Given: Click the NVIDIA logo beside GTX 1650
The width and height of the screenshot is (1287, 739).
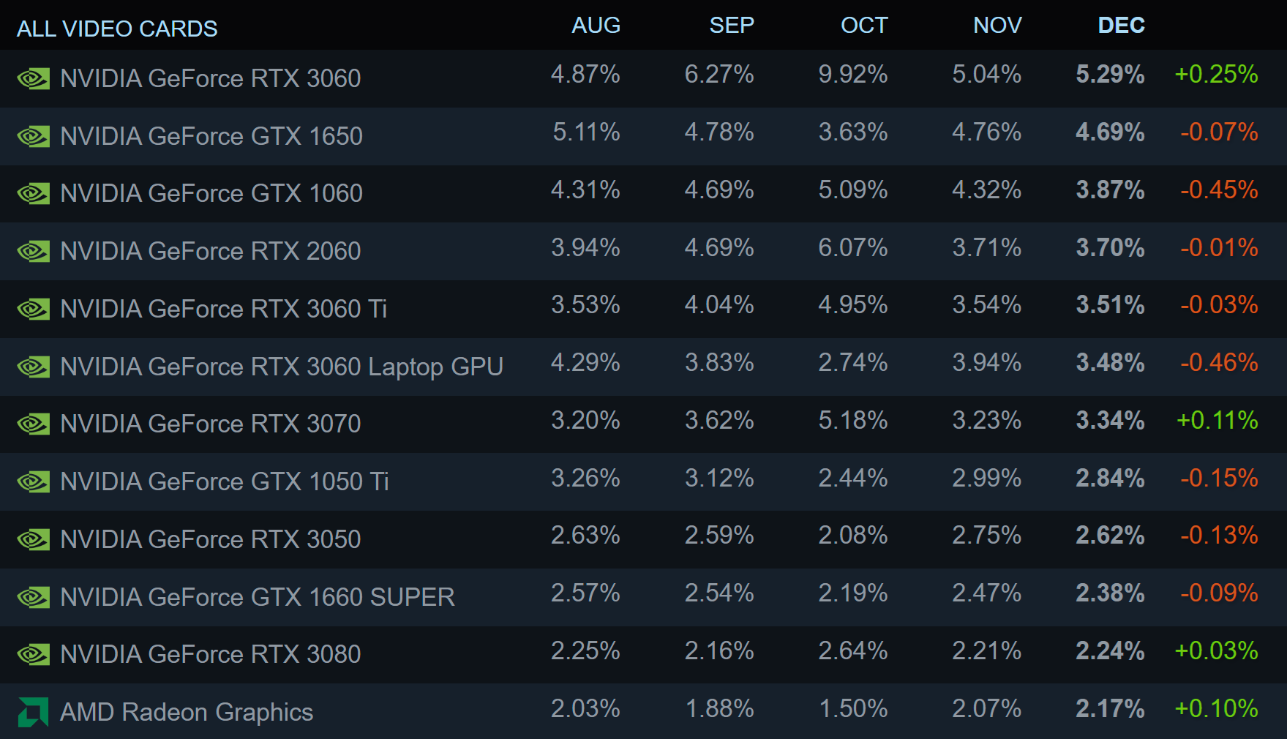Looking at the screenshot, I should click(34, 136).
